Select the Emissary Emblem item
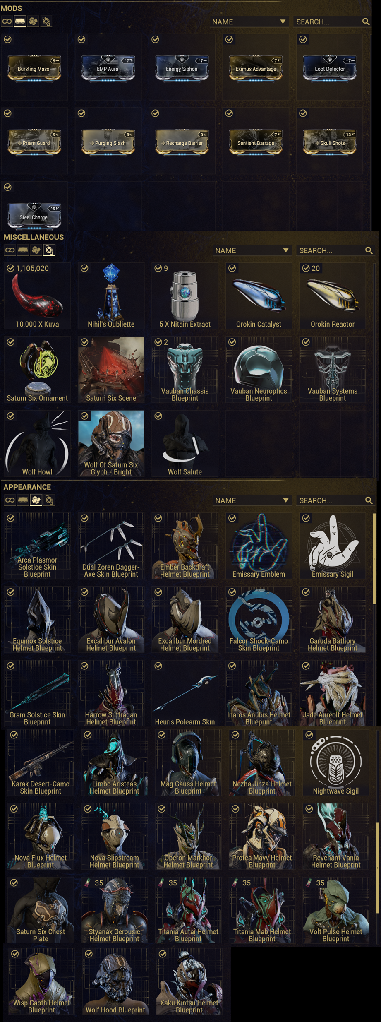The image size is (381, 1022). [259, 546]
